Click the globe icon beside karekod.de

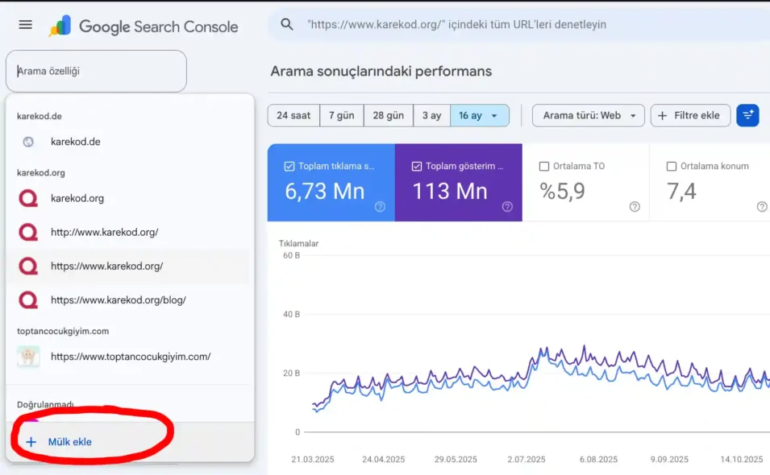pyautogui.click(x=28, y=142)
